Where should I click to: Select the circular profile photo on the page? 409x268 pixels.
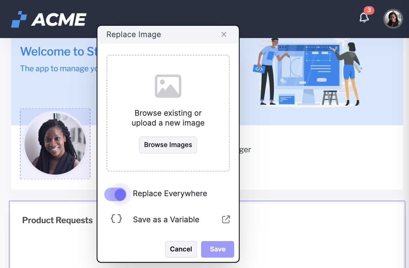55,144
